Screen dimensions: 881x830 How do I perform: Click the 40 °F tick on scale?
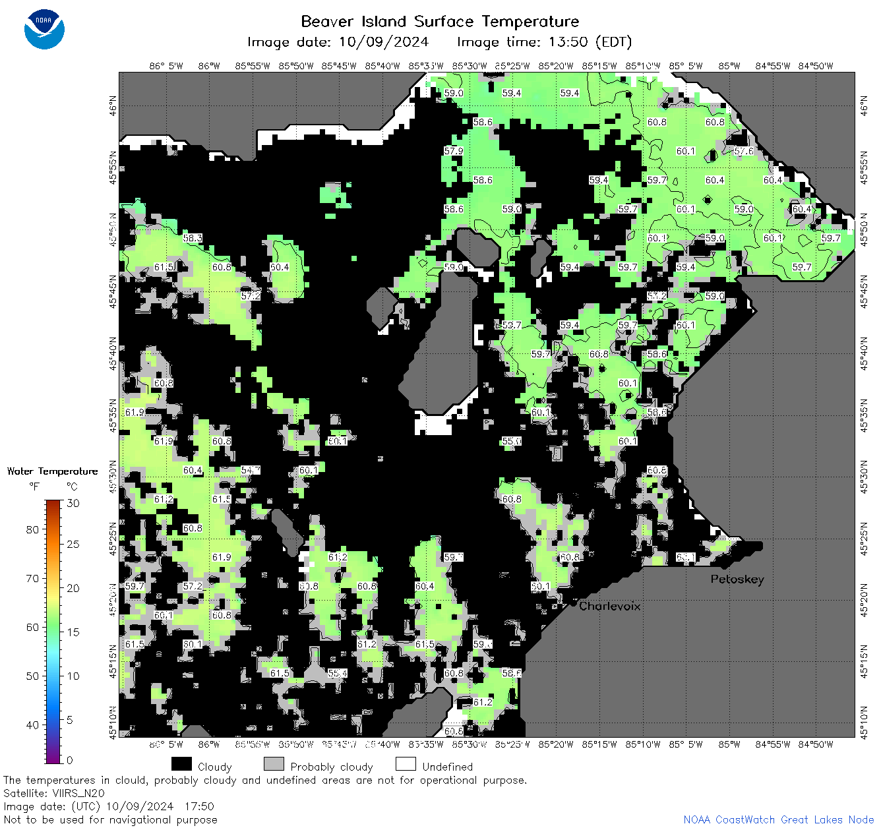32,725
